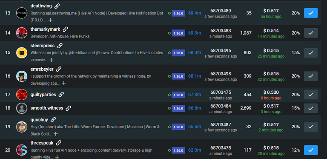
Task: Expand threespeak's description with plus
Action: [57, 157]
